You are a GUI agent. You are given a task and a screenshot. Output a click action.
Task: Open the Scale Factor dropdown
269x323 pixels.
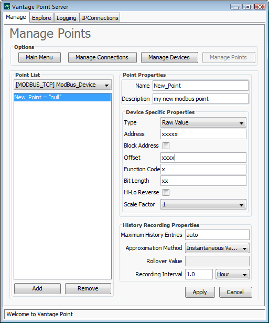(203, 204)
